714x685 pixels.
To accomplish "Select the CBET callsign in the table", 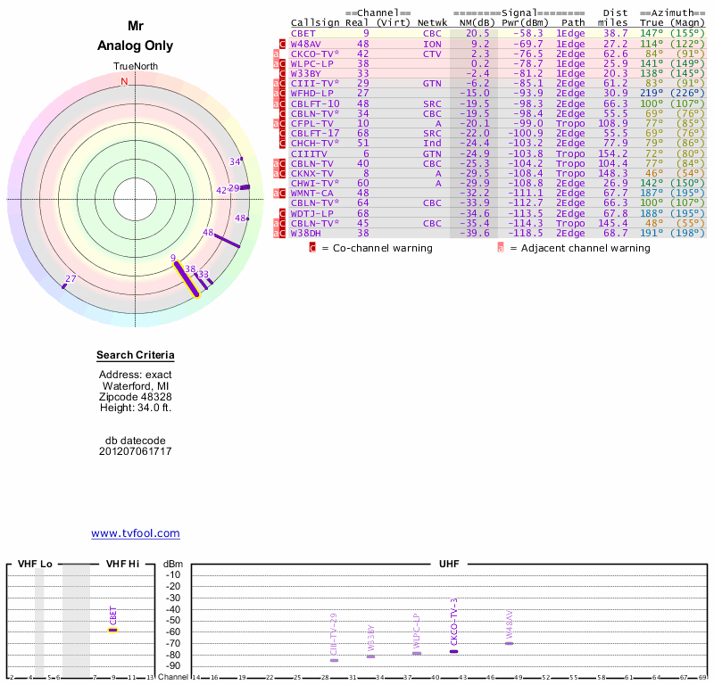I will (x=303, y=33).
